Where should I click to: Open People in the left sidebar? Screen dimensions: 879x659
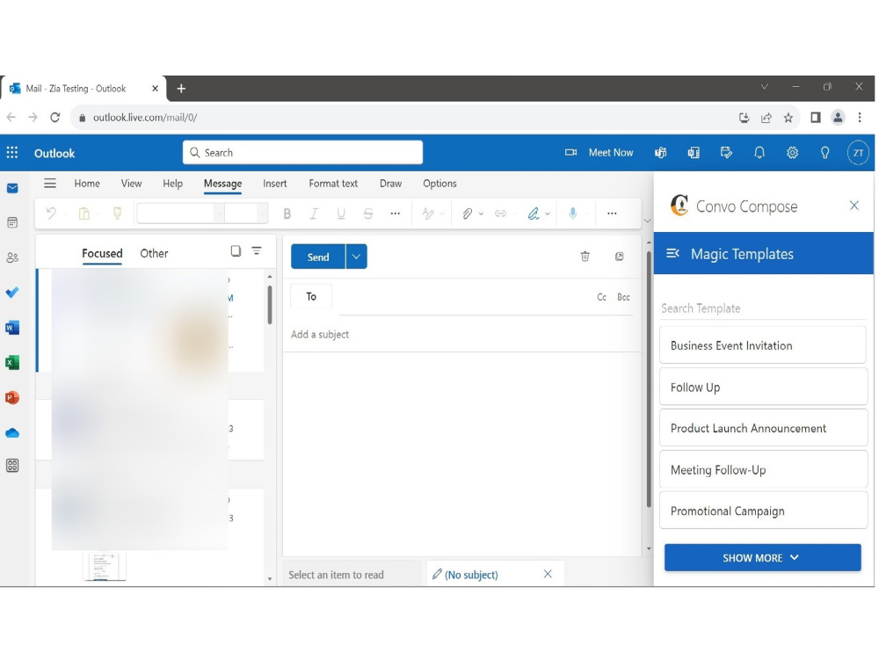(x=12, y=257)
